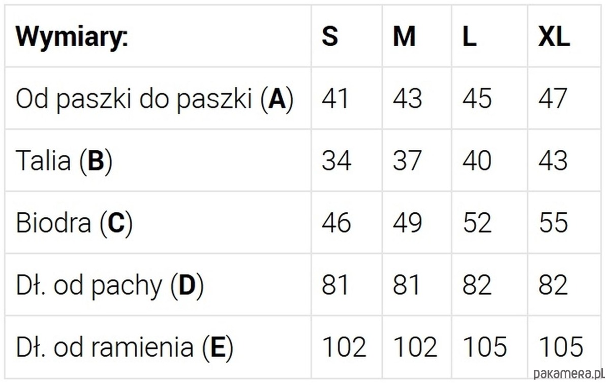Select the L size column header
Viewport: 610px width, 385px height.
coord(470,36)
